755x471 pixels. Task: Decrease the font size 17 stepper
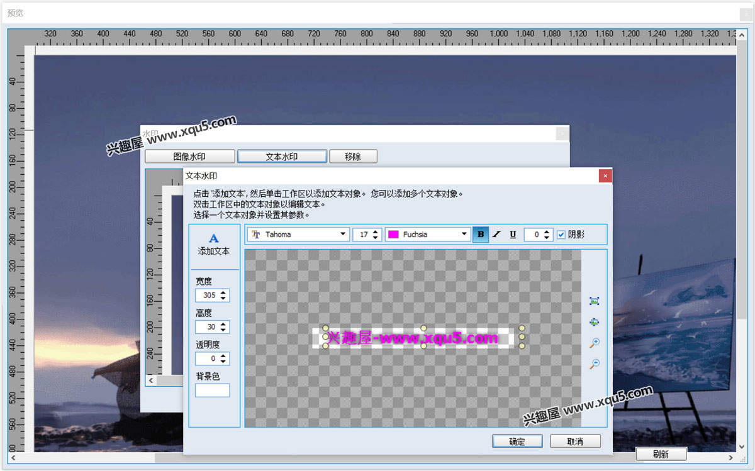tap(376, 238)
